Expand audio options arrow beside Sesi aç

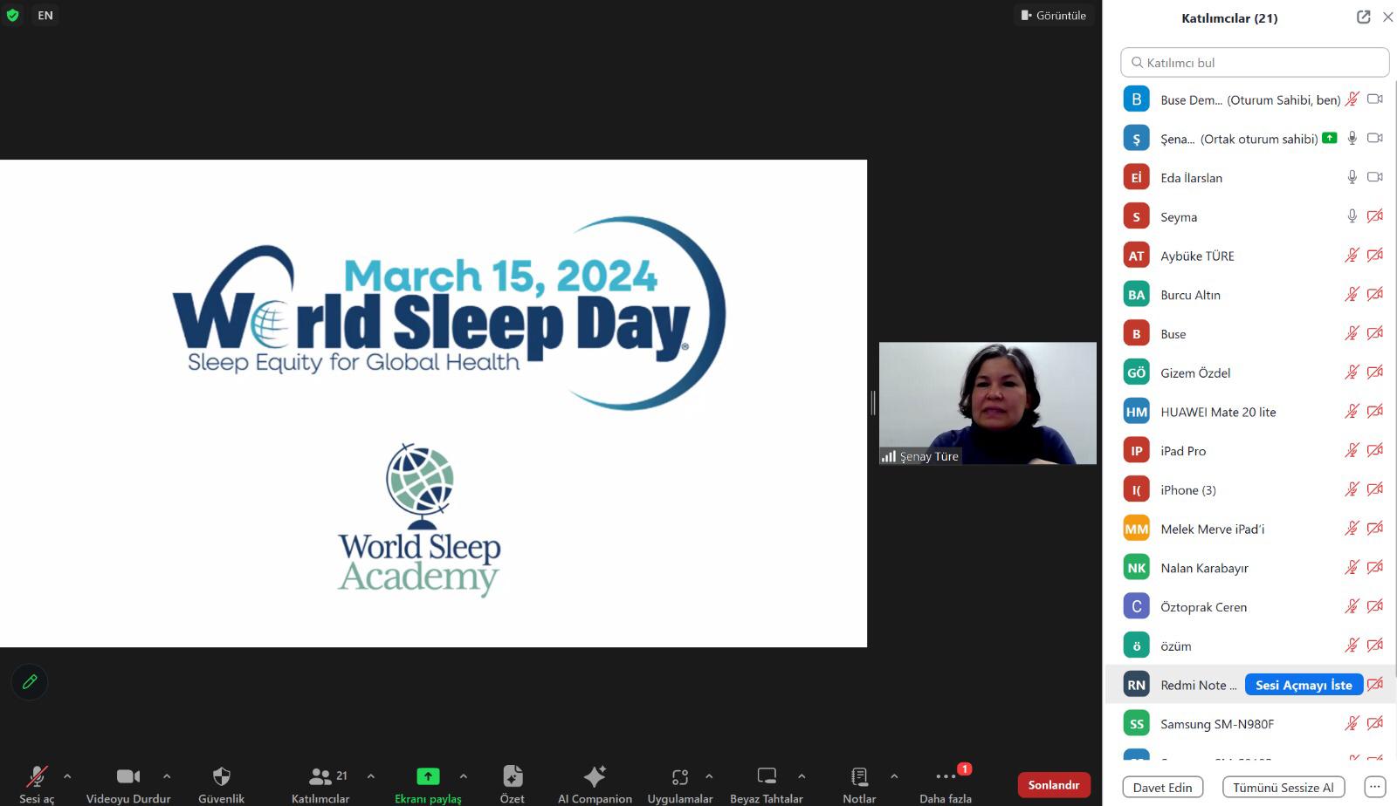click(67, 775)
